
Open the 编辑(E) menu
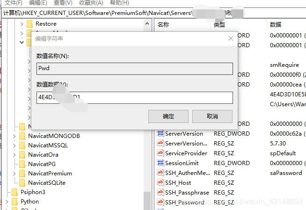click(x=38, y=3)
